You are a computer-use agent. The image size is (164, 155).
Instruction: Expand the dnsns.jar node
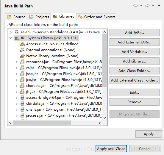pyautogui.click(x=17, y=110)
